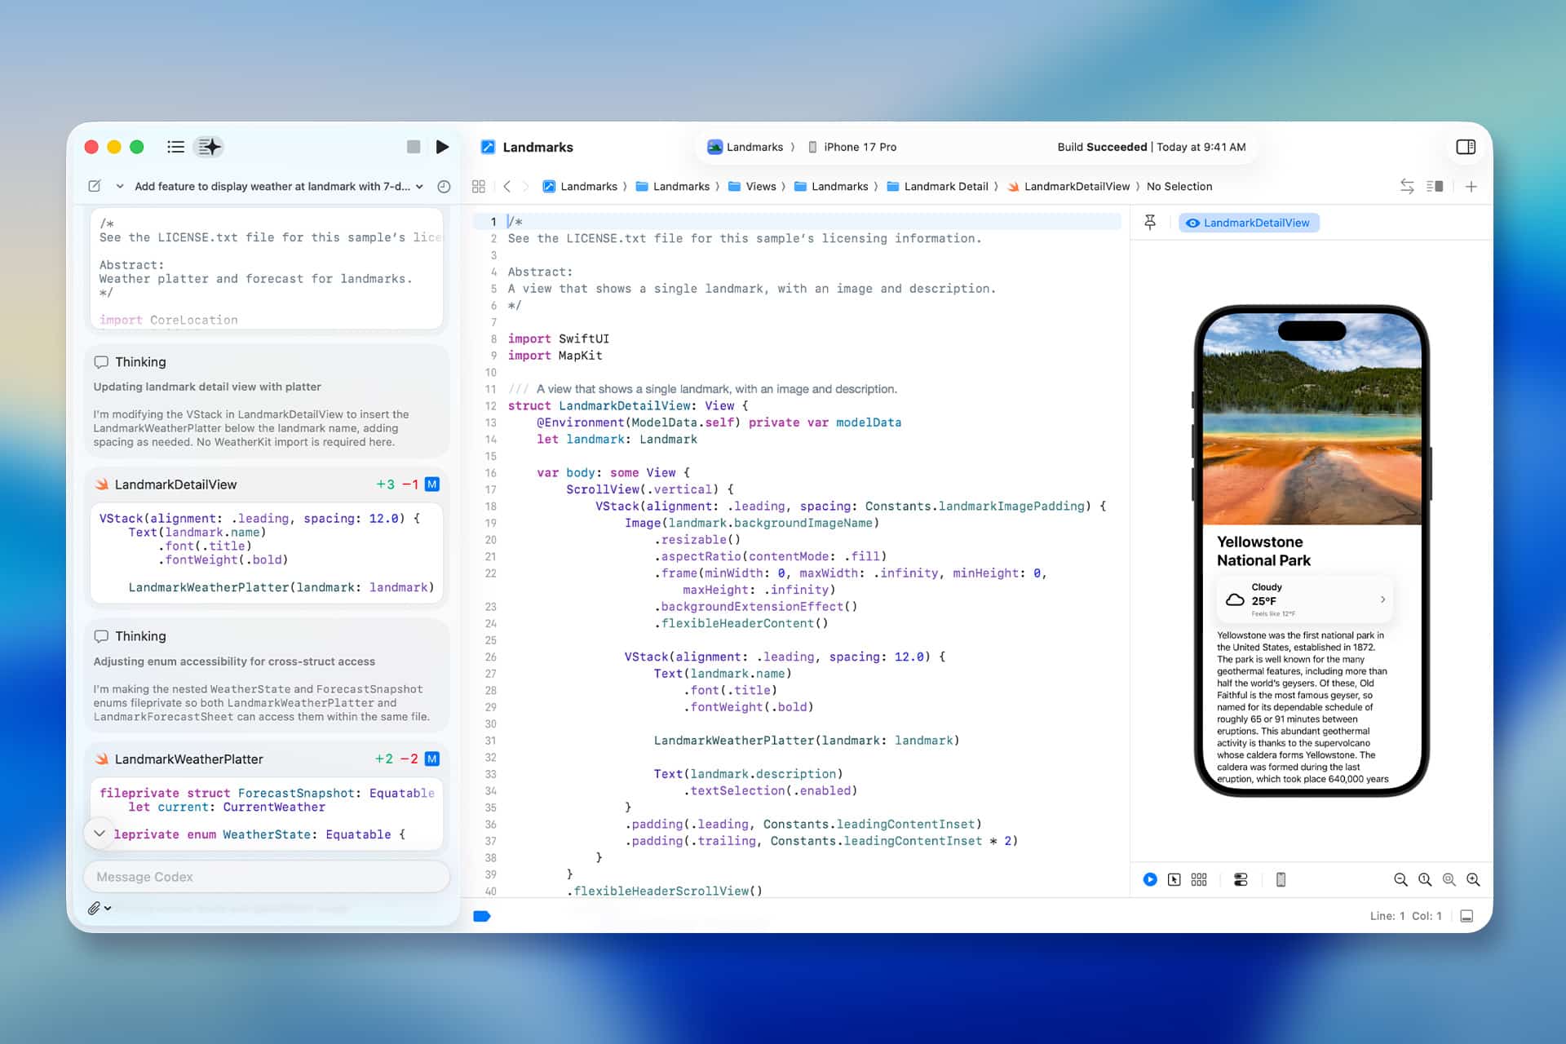The width and height of the screenshot is (1566, 1044).
Task: Pin the current preview
Action: click(1150, 222)
